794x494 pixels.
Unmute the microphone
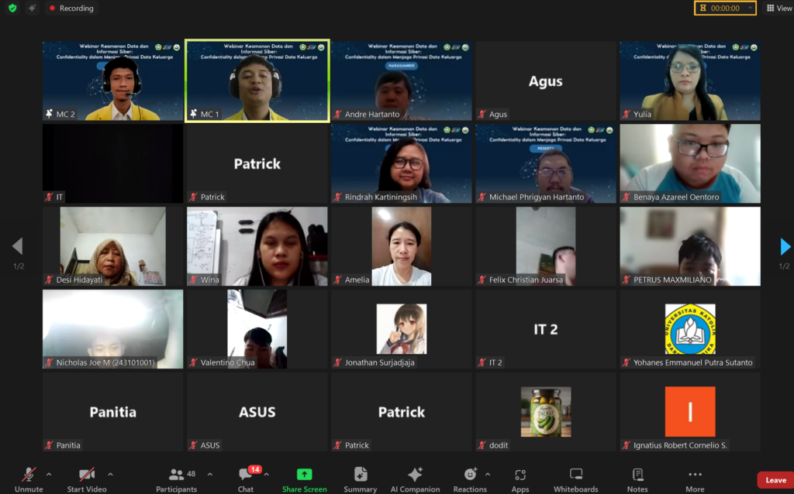point(29,475)
